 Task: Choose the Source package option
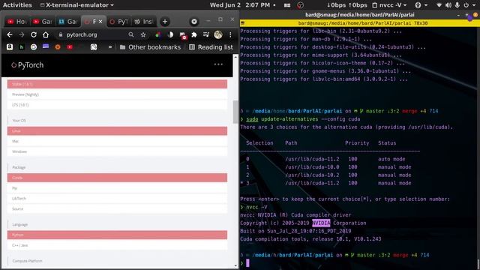pyautogui.click(x=117, y=208)
